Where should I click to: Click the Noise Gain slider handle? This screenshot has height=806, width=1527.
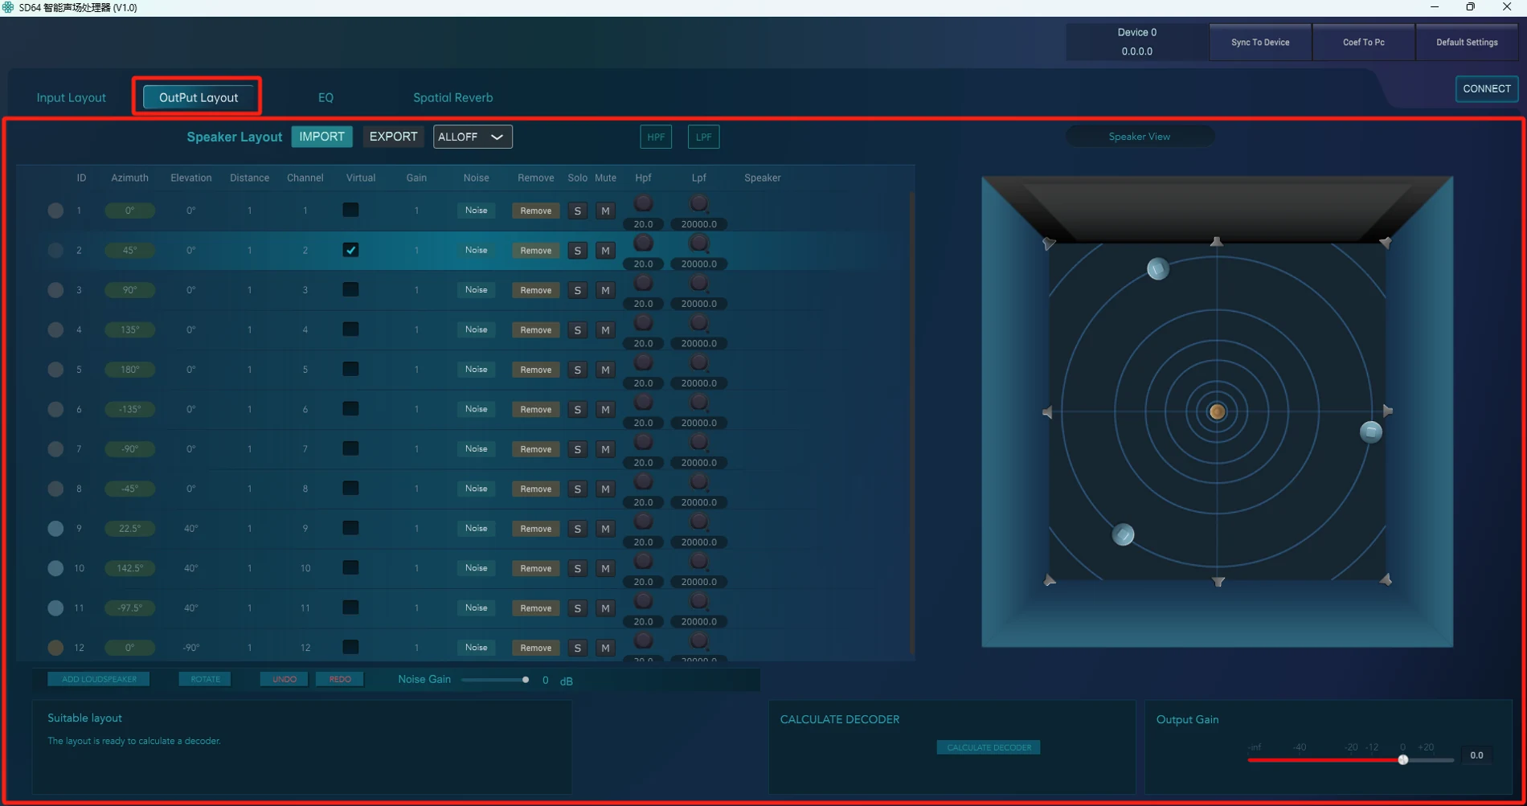(x=526, y=680)
